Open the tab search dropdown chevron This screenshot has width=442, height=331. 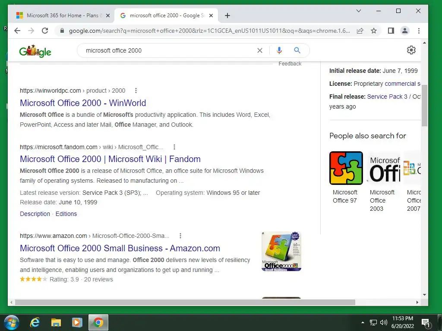tap(359, 11)
